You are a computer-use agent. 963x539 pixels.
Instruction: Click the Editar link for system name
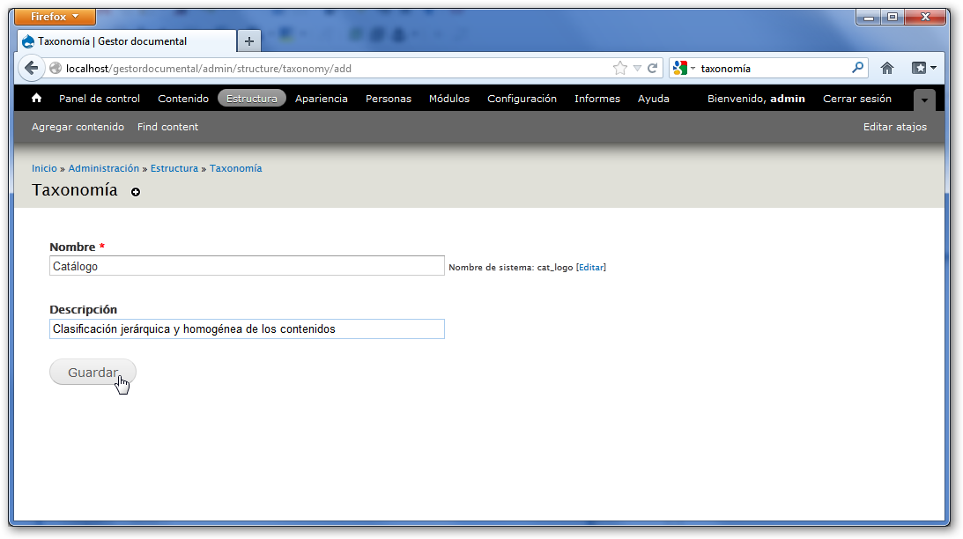(x=591, y=267)
